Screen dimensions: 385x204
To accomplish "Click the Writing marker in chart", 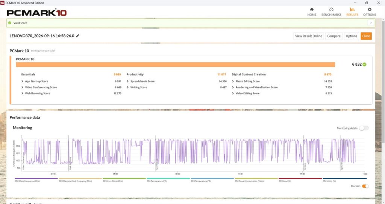I will [305, 166].
